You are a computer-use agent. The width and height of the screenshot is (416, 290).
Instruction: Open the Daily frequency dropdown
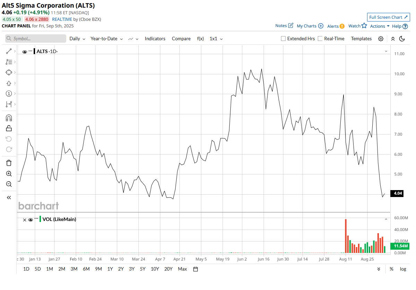(77, 39)
